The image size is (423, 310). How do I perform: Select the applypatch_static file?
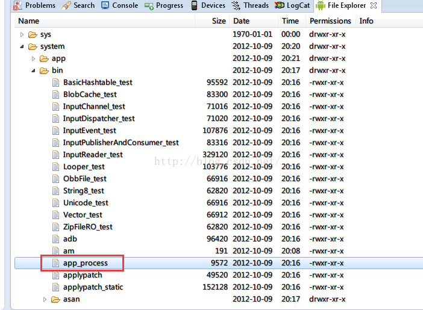click(93, 287)
